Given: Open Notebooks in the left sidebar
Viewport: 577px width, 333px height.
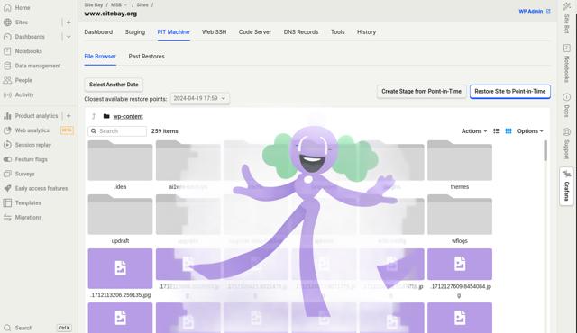Looking at the screenshot, I should click(x=28, y=51).
